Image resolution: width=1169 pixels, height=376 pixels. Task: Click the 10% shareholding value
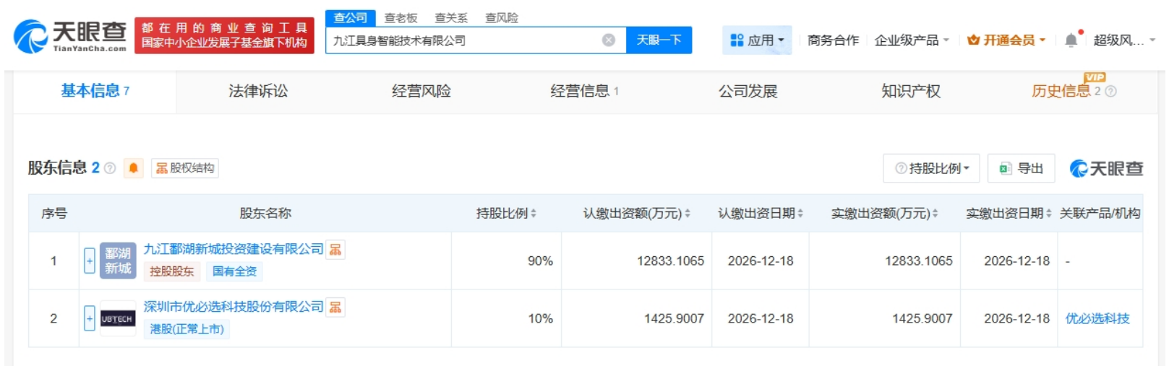coord(540,318)
